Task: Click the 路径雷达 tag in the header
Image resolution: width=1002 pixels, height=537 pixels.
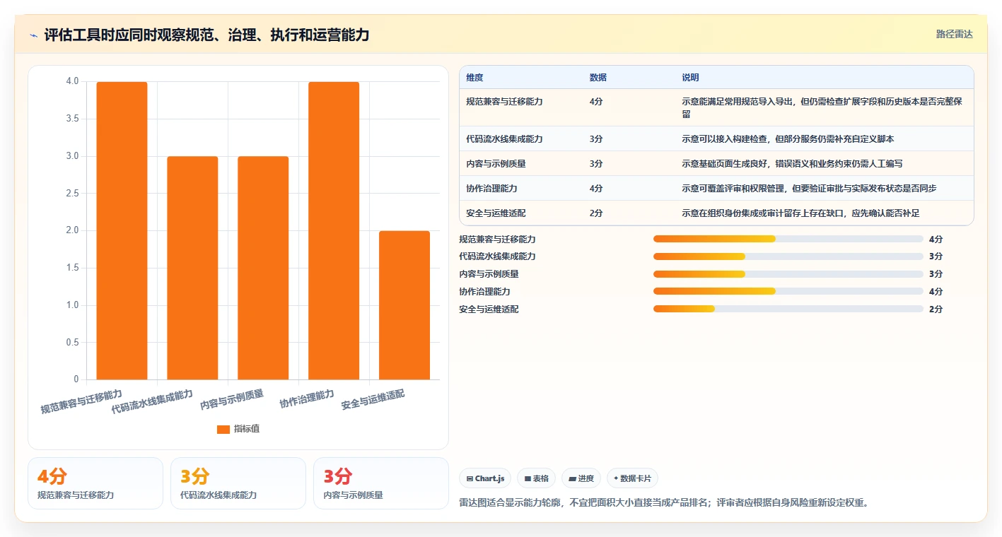Action: (x=954, y=34)
